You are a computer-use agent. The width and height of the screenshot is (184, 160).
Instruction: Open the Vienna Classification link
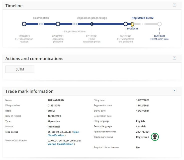(60, 144)
